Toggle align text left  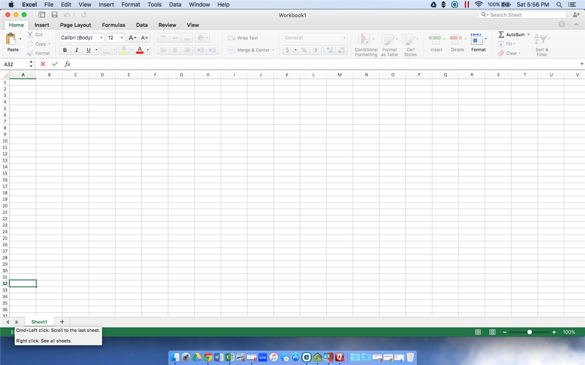[x=163, y=50]
